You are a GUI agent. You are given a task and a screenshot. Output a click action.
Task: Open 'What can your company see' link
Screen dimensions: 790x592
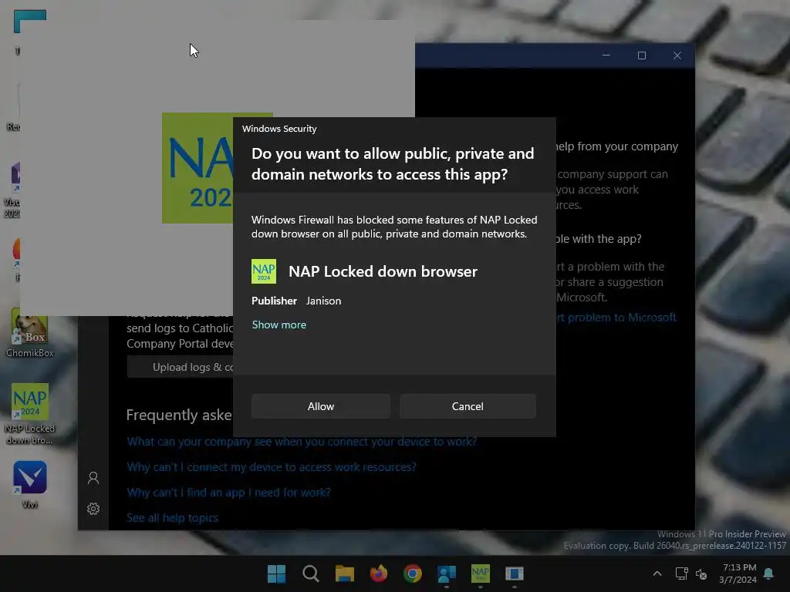click(302, 442)
